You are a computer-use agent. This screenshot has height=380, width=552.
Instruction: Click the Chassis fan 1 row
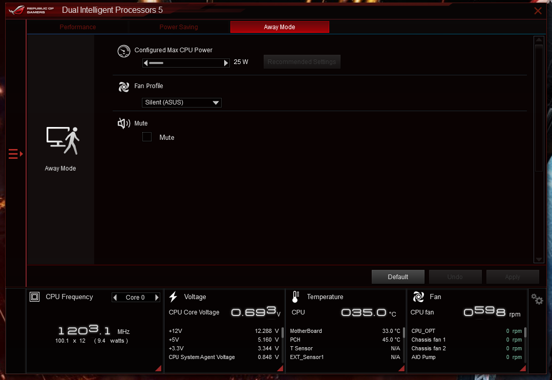tap(466, 340)
